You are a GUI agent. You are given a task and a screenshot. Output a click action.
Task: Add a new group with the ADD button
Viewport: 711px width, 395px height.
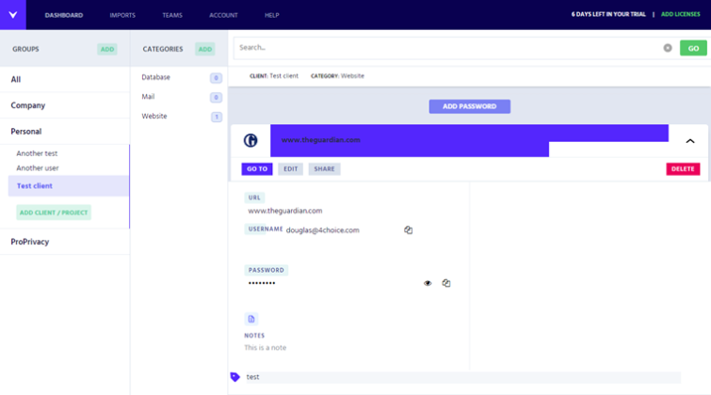coord(107,49)
